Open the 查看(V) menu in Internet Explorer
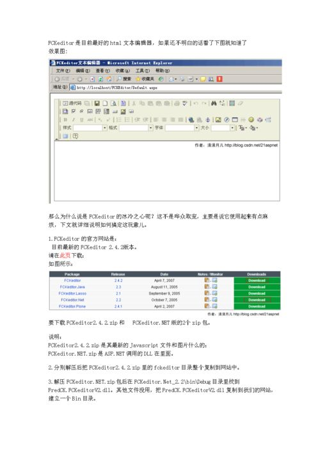320x453 pixels. pyautogui.click(x=103, y=70)
